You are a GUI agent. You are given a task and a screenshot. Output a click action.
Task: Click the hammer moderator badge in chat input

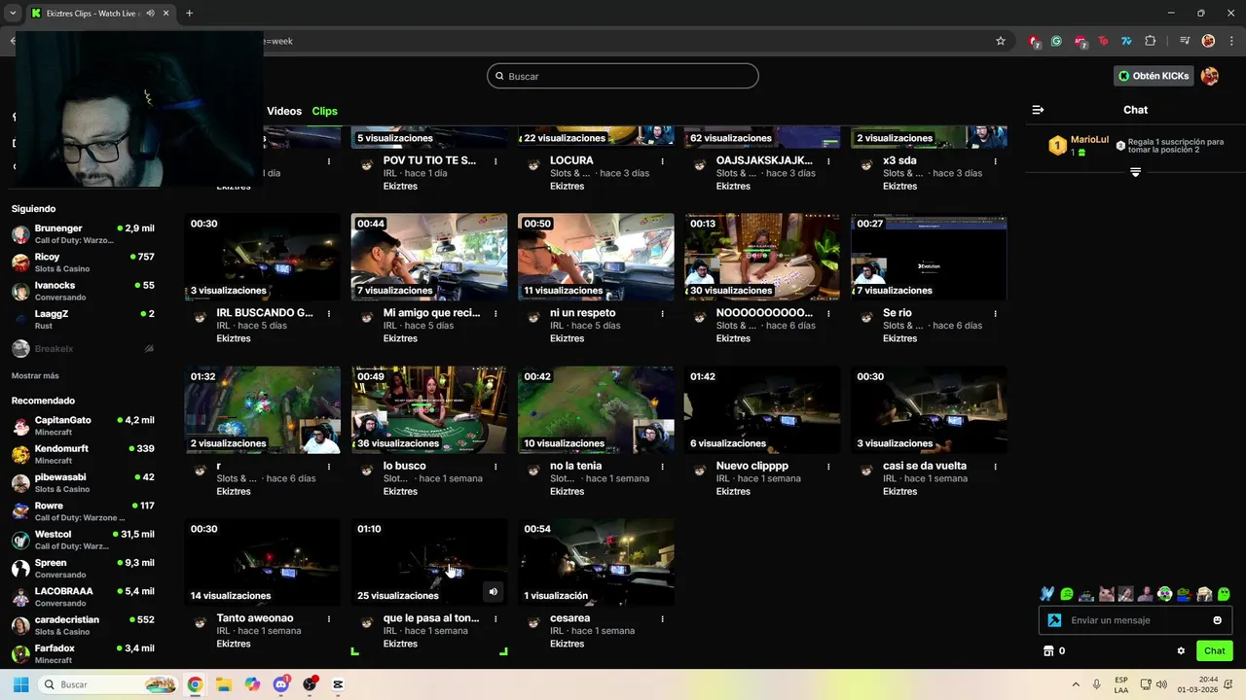[x=1054, y=620]
